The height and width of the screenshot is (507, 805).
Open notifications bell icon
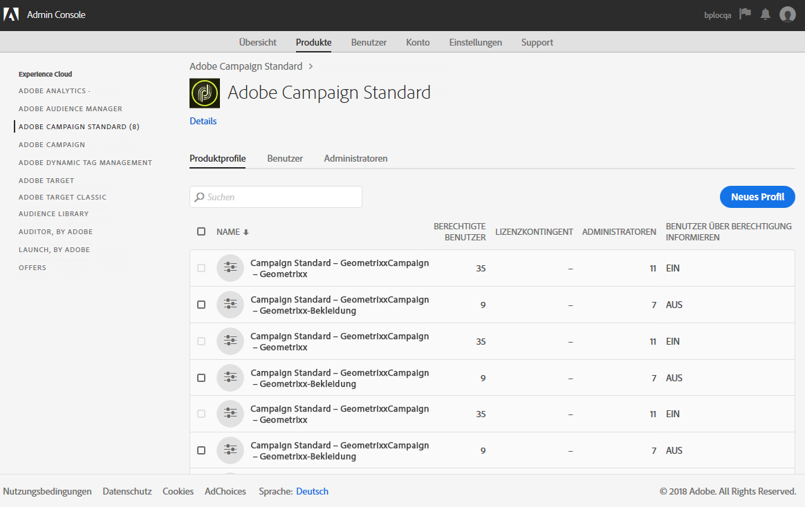(x=766, y=14)
